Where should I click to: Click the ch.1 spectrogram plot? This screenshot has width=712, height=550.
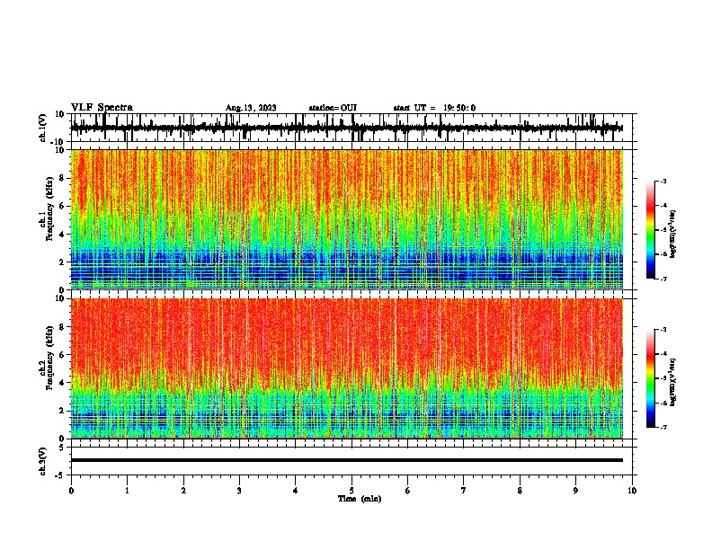tap(346, 219)
